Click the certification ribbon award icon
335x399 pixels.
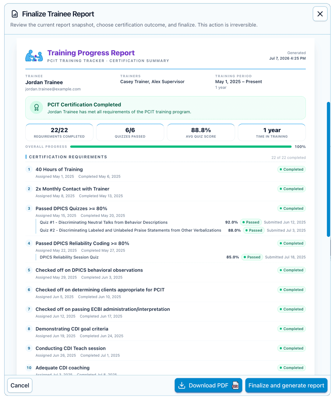click(x=37, y=107)
